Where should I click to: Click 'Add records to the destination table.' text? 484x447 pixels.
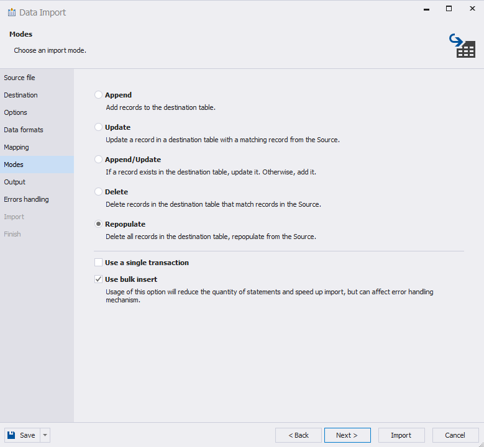click(x=160, y=107)
